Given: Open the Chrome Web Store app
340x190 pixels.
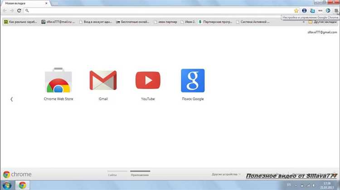Looking at the screenshot, I should (58, 80).
